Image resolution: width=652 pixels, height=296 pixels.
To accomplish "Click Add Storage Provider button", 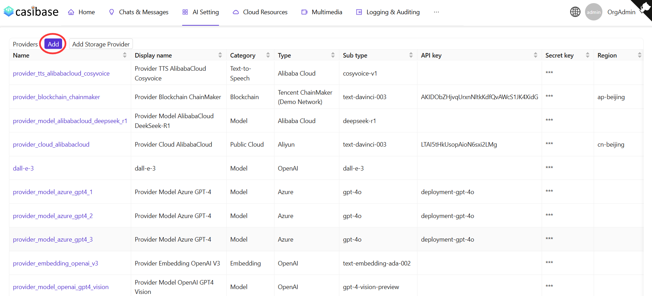I will tap(101, 44).
